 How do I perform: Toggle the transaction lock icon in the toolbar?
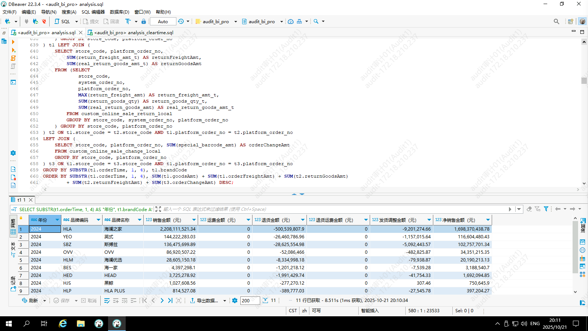144,21
